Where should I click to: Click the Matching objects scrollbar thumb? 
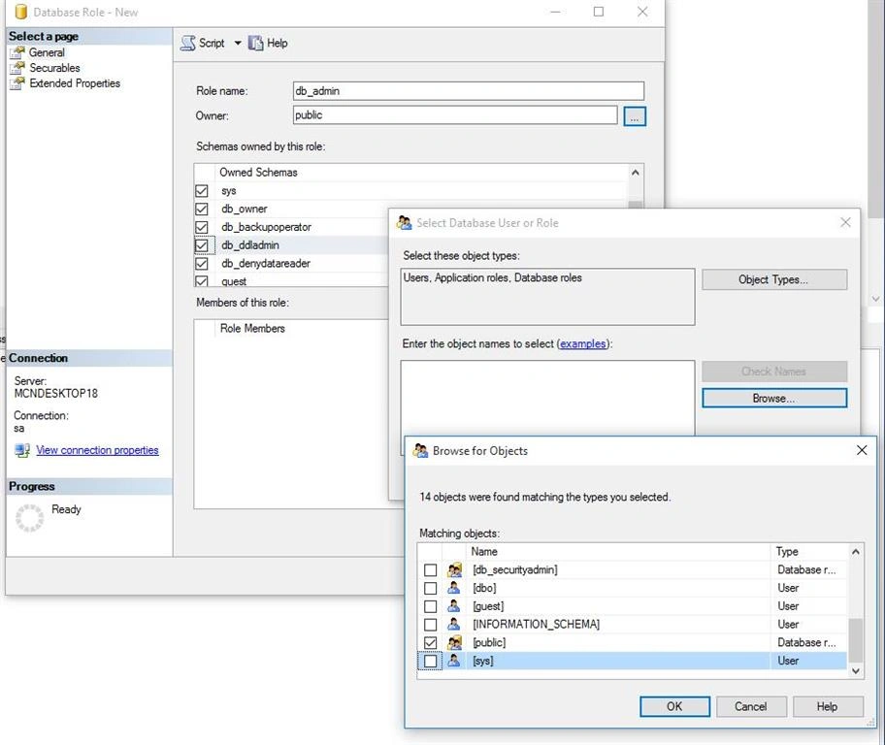pyautogui.click(x=856, y=640)
